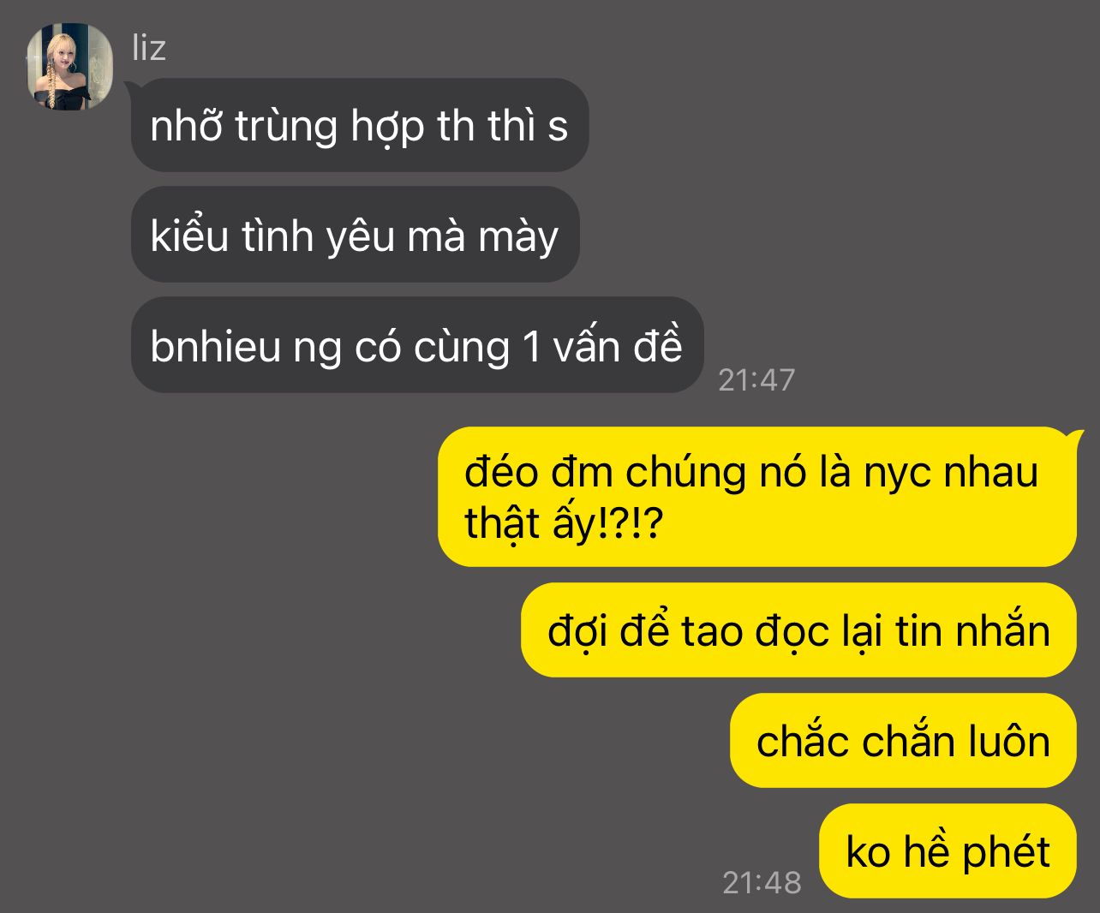The image size is (1100, 913).
Task: Select the yellow 'đéo đm chúng nó là nyc' message
Action: tap(756, 497)
